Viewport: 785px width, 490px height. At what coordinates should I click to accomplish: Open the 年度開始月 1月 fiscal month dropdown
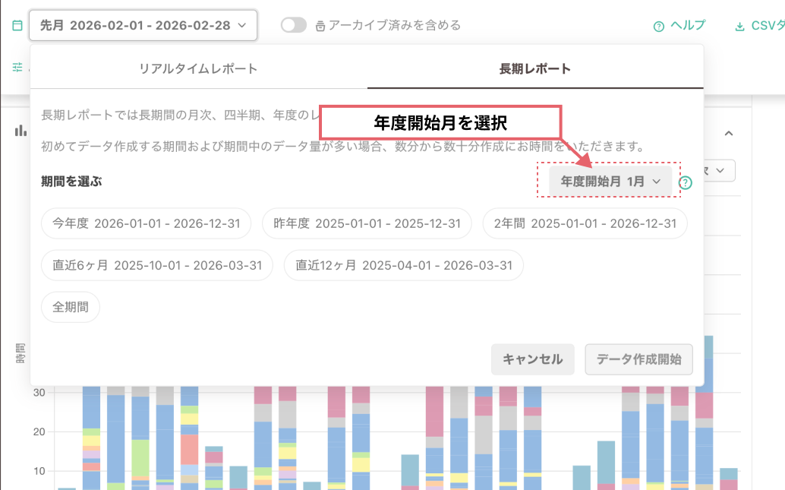(x=608, y=181)
